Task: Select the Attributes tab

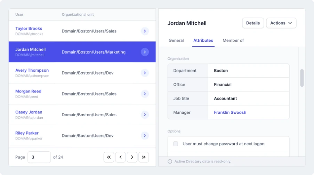Action: 203,40
